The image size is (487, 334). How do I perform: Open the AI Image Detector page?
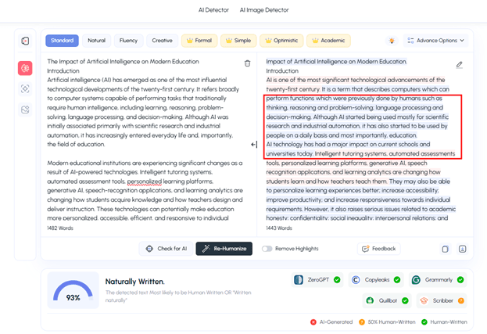(x=264, y=10)
